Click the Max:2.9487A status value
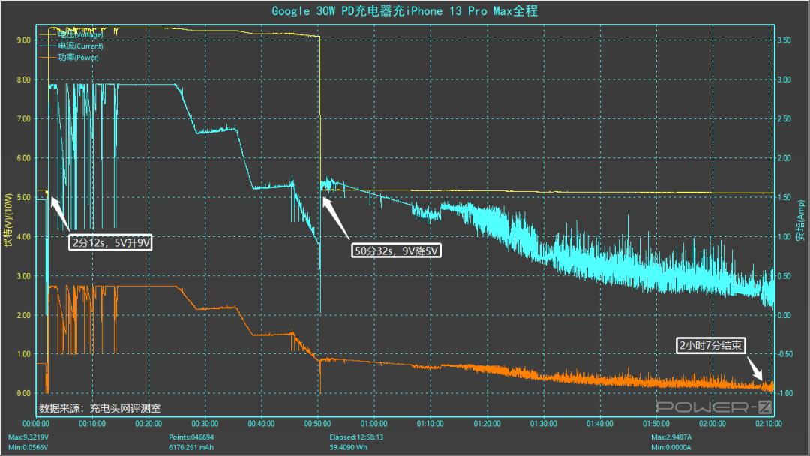The height and width of the screenshot is (456, 810). pos(671,437)
